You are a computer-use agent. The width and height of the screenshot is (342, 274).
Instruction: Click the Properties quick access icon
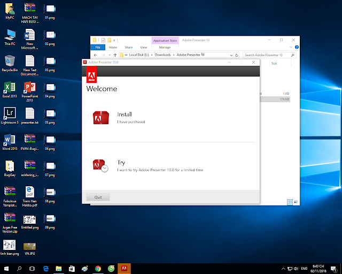pyautogui.click(x=103, y=40)
